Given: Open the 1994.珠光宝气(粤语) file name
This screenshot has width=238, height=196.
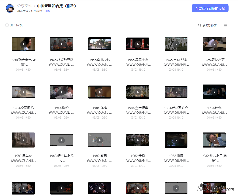Looking at the screenshot, I should (23, 62).
